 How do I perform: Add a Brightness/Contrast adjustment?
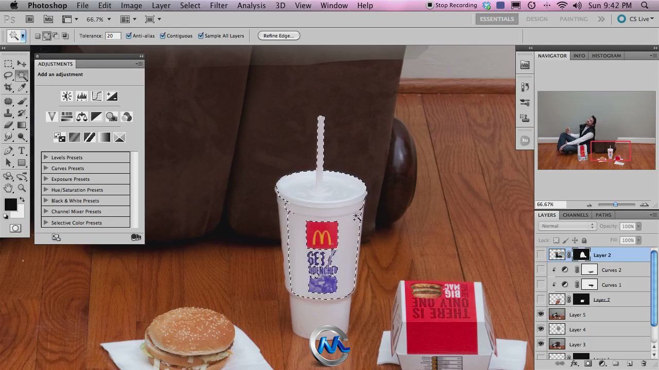click(x=67, y=96)
